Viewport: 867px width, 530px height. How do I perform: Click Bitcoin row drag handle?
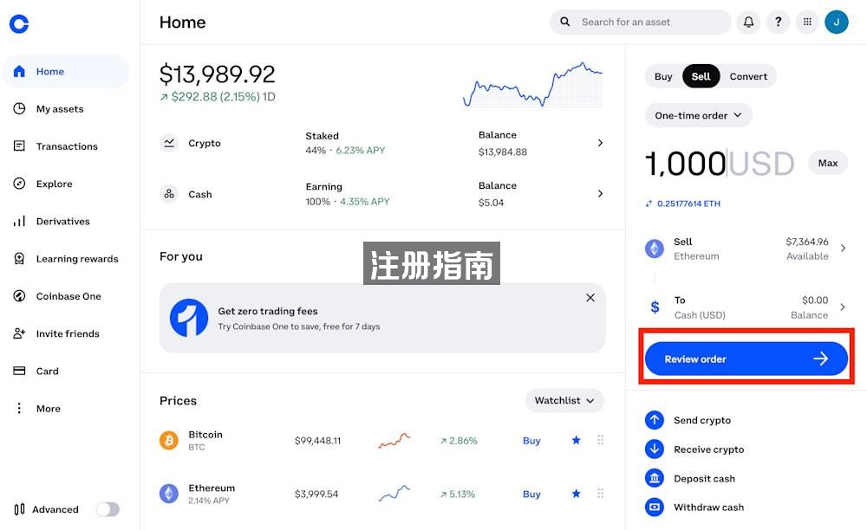[601, 440]
